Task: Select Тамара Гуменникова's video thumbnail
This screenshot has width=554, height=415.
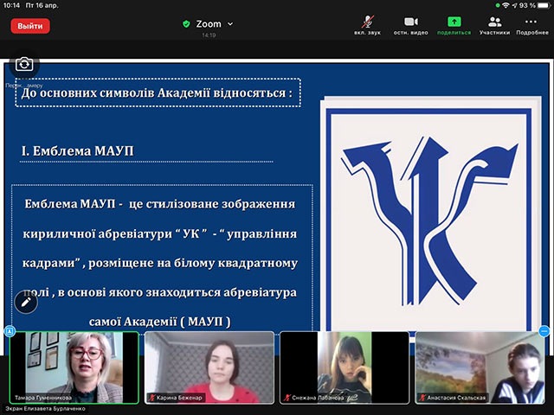Action: pos(74,367)
